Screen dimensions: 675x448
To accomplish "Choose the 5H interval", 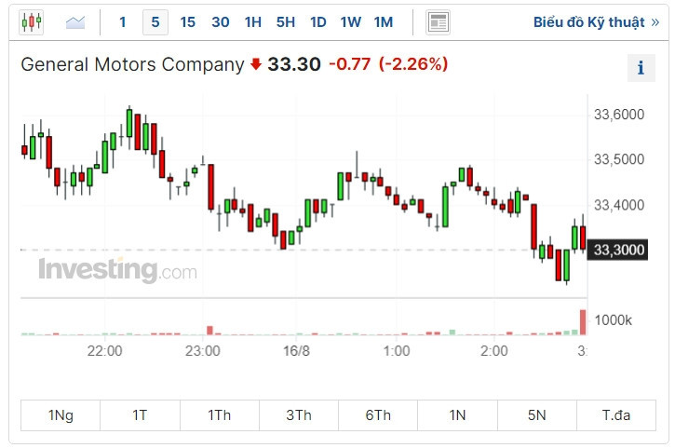I will (x=286, y=22).
